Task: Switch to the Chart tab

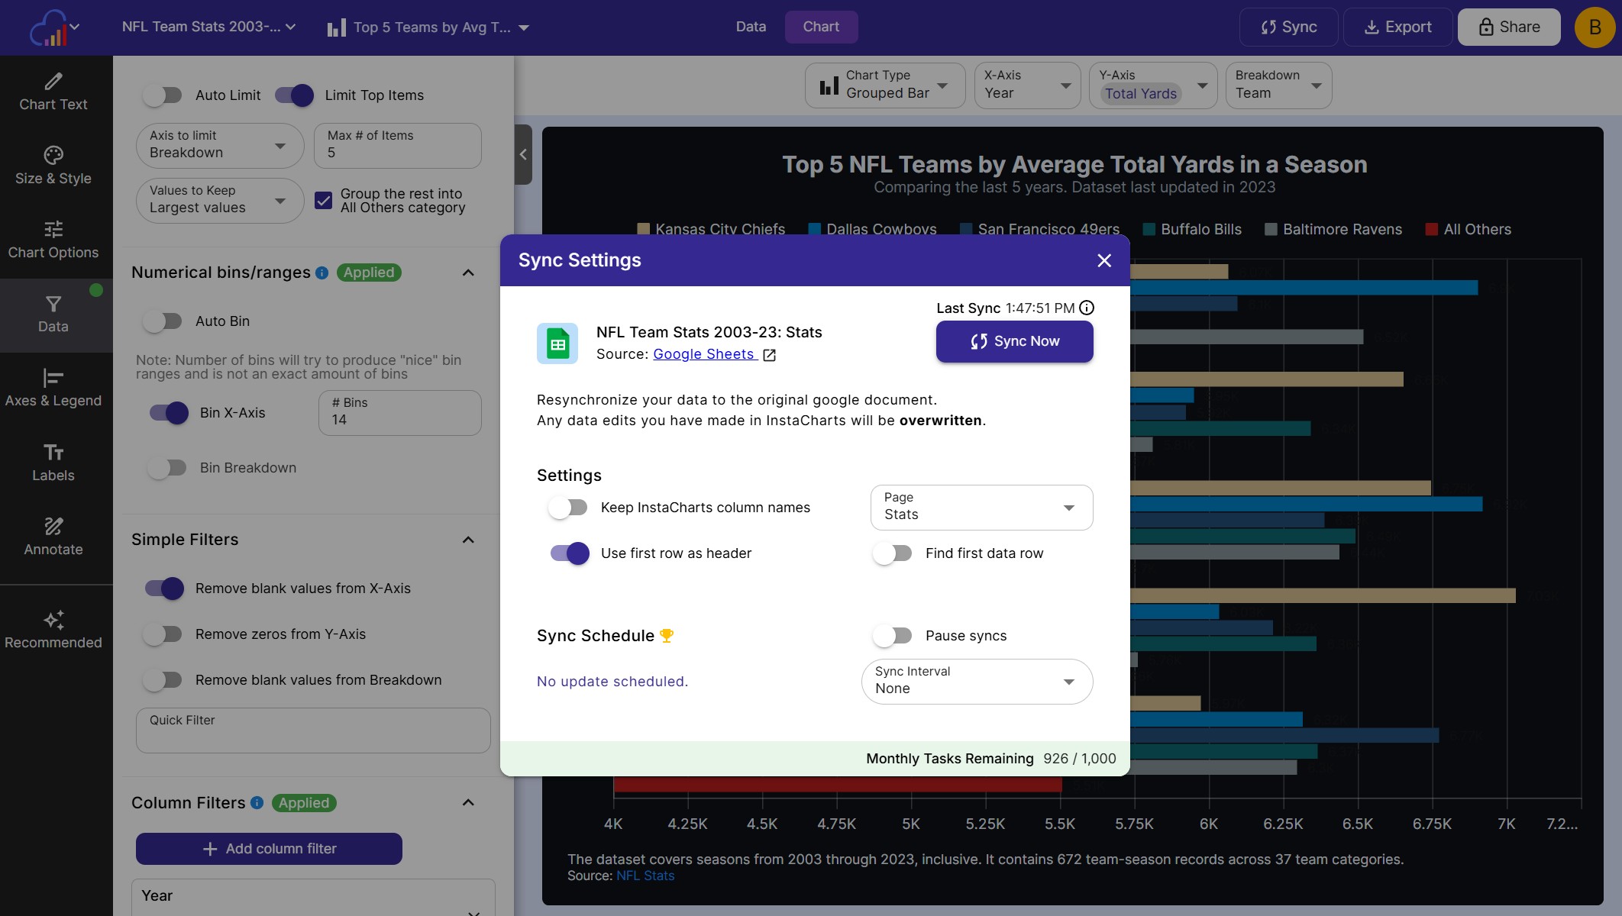Action: tap(821, 27)
